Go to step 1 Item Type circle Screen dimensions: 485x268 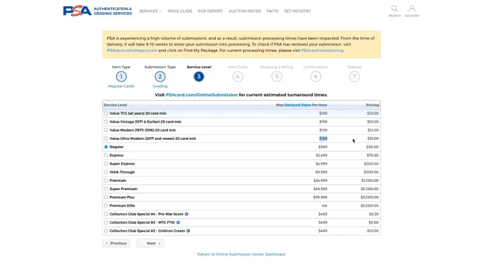point(121,77)
